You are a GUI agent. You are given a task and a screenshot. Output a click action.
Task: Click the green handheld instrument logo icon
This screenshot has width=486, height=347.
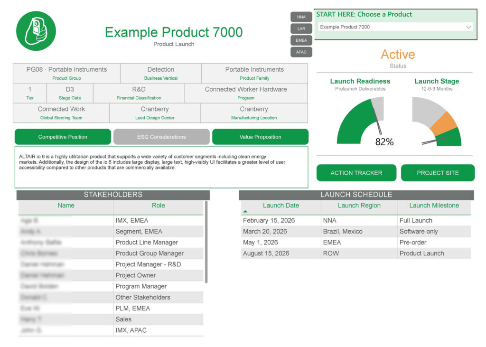pyautogui.click(x=36, y=31)
